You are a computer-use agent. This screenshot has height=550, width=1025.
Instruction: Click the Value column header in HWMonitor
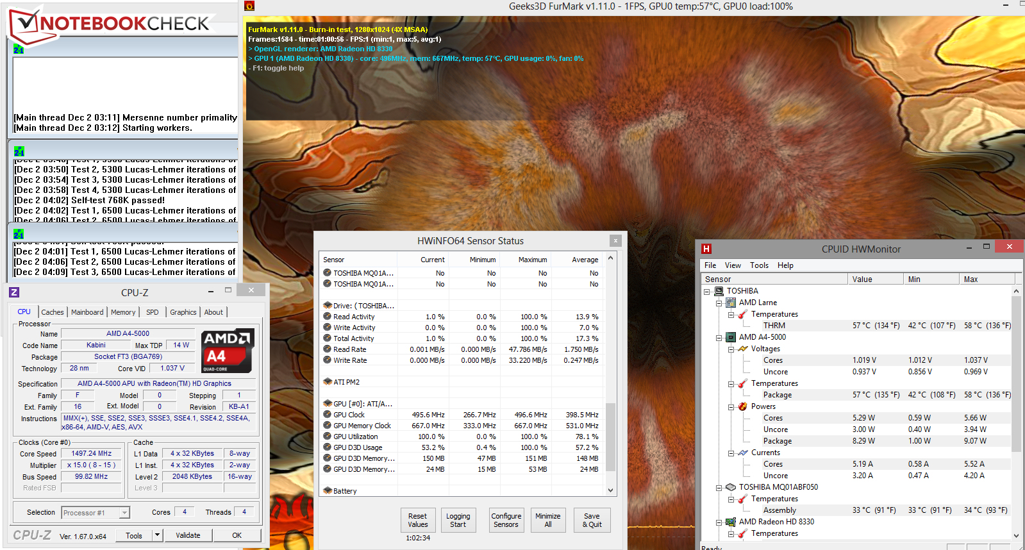click(874, 279)
